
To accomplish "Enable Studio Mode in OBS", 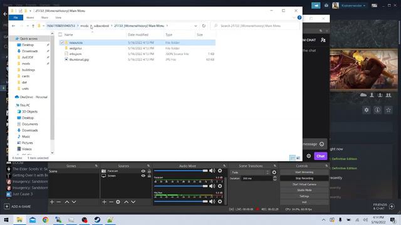I will pos(304,190).
